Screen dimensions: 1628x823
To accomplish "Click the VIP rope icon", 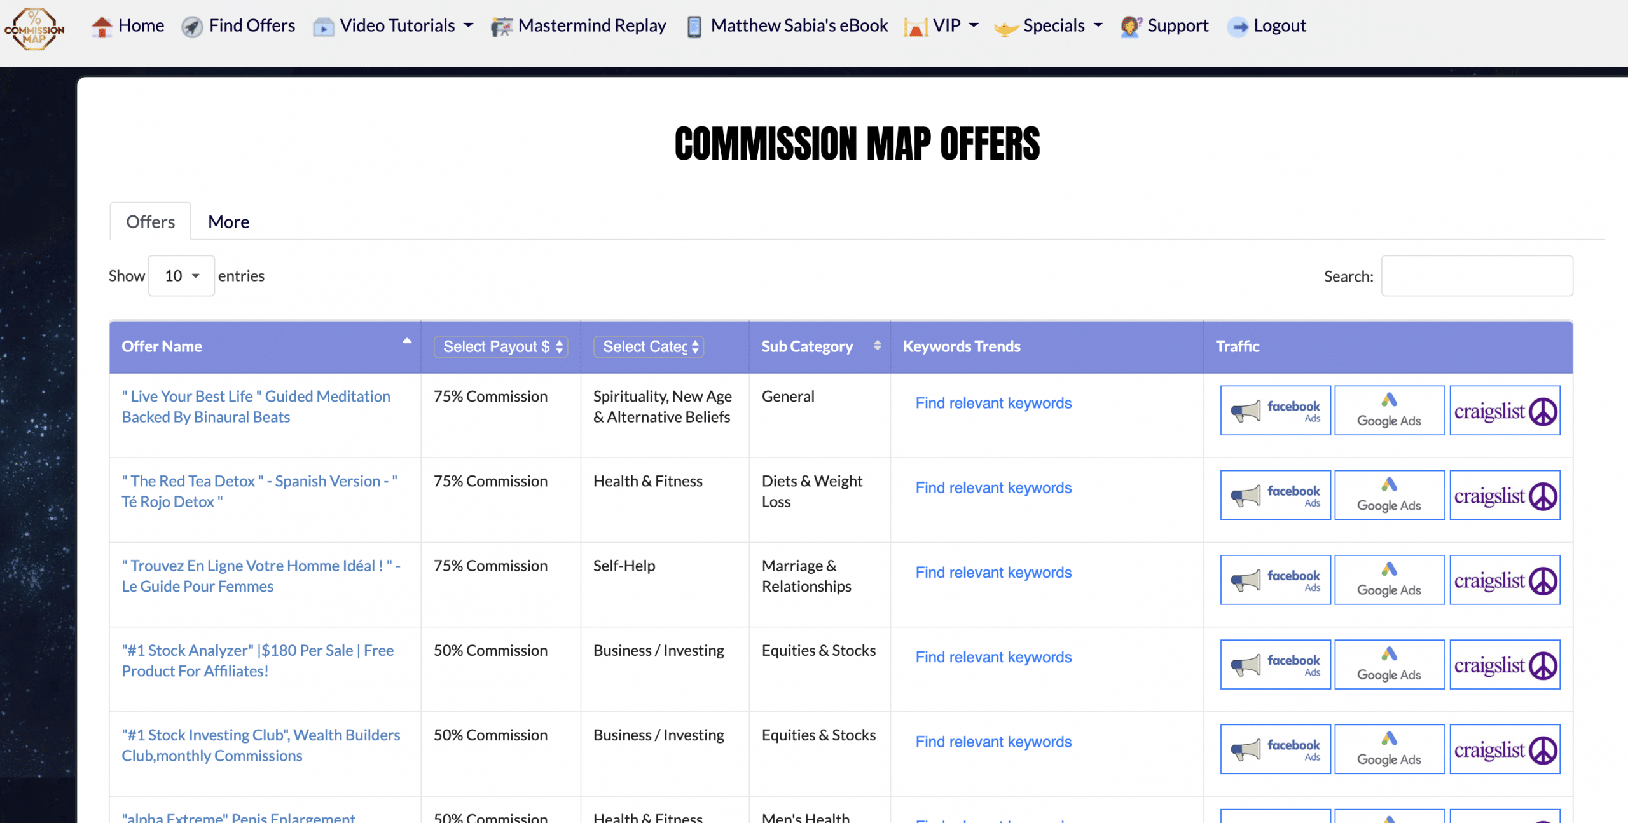I will (x=915, y=27).
